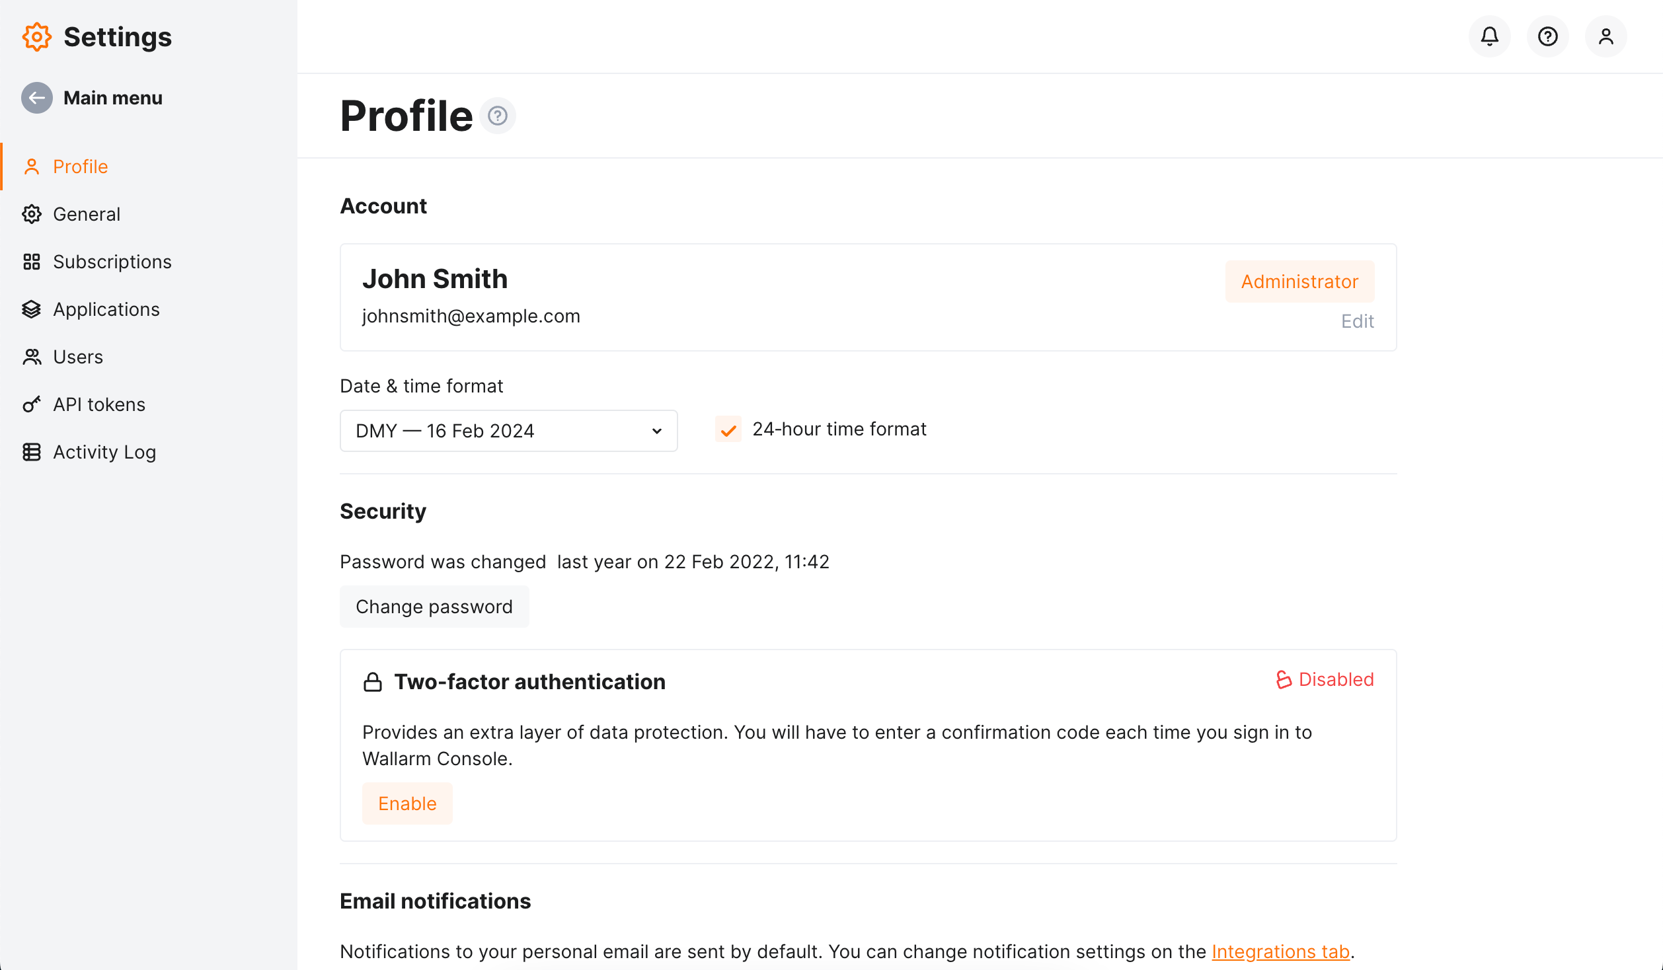Click Edit next to Administrator role
1663x970 pixels.
click(1358, 321)
